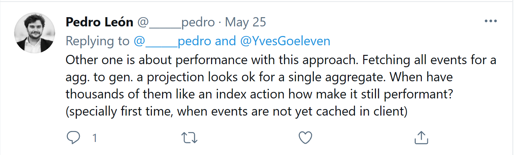The image size is (514, 155).
Task: Click the reply count number 1
Action: [95, 138]
